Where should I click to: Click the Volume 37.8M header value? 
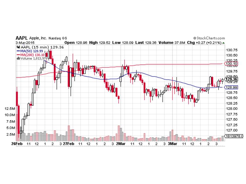[x=172, y=43]
